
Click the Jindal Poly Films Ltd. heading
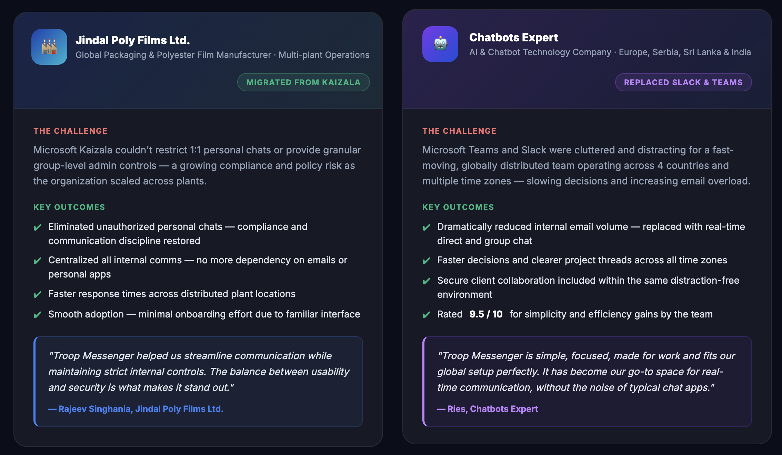pyautogui.click(x=133, y=40)
